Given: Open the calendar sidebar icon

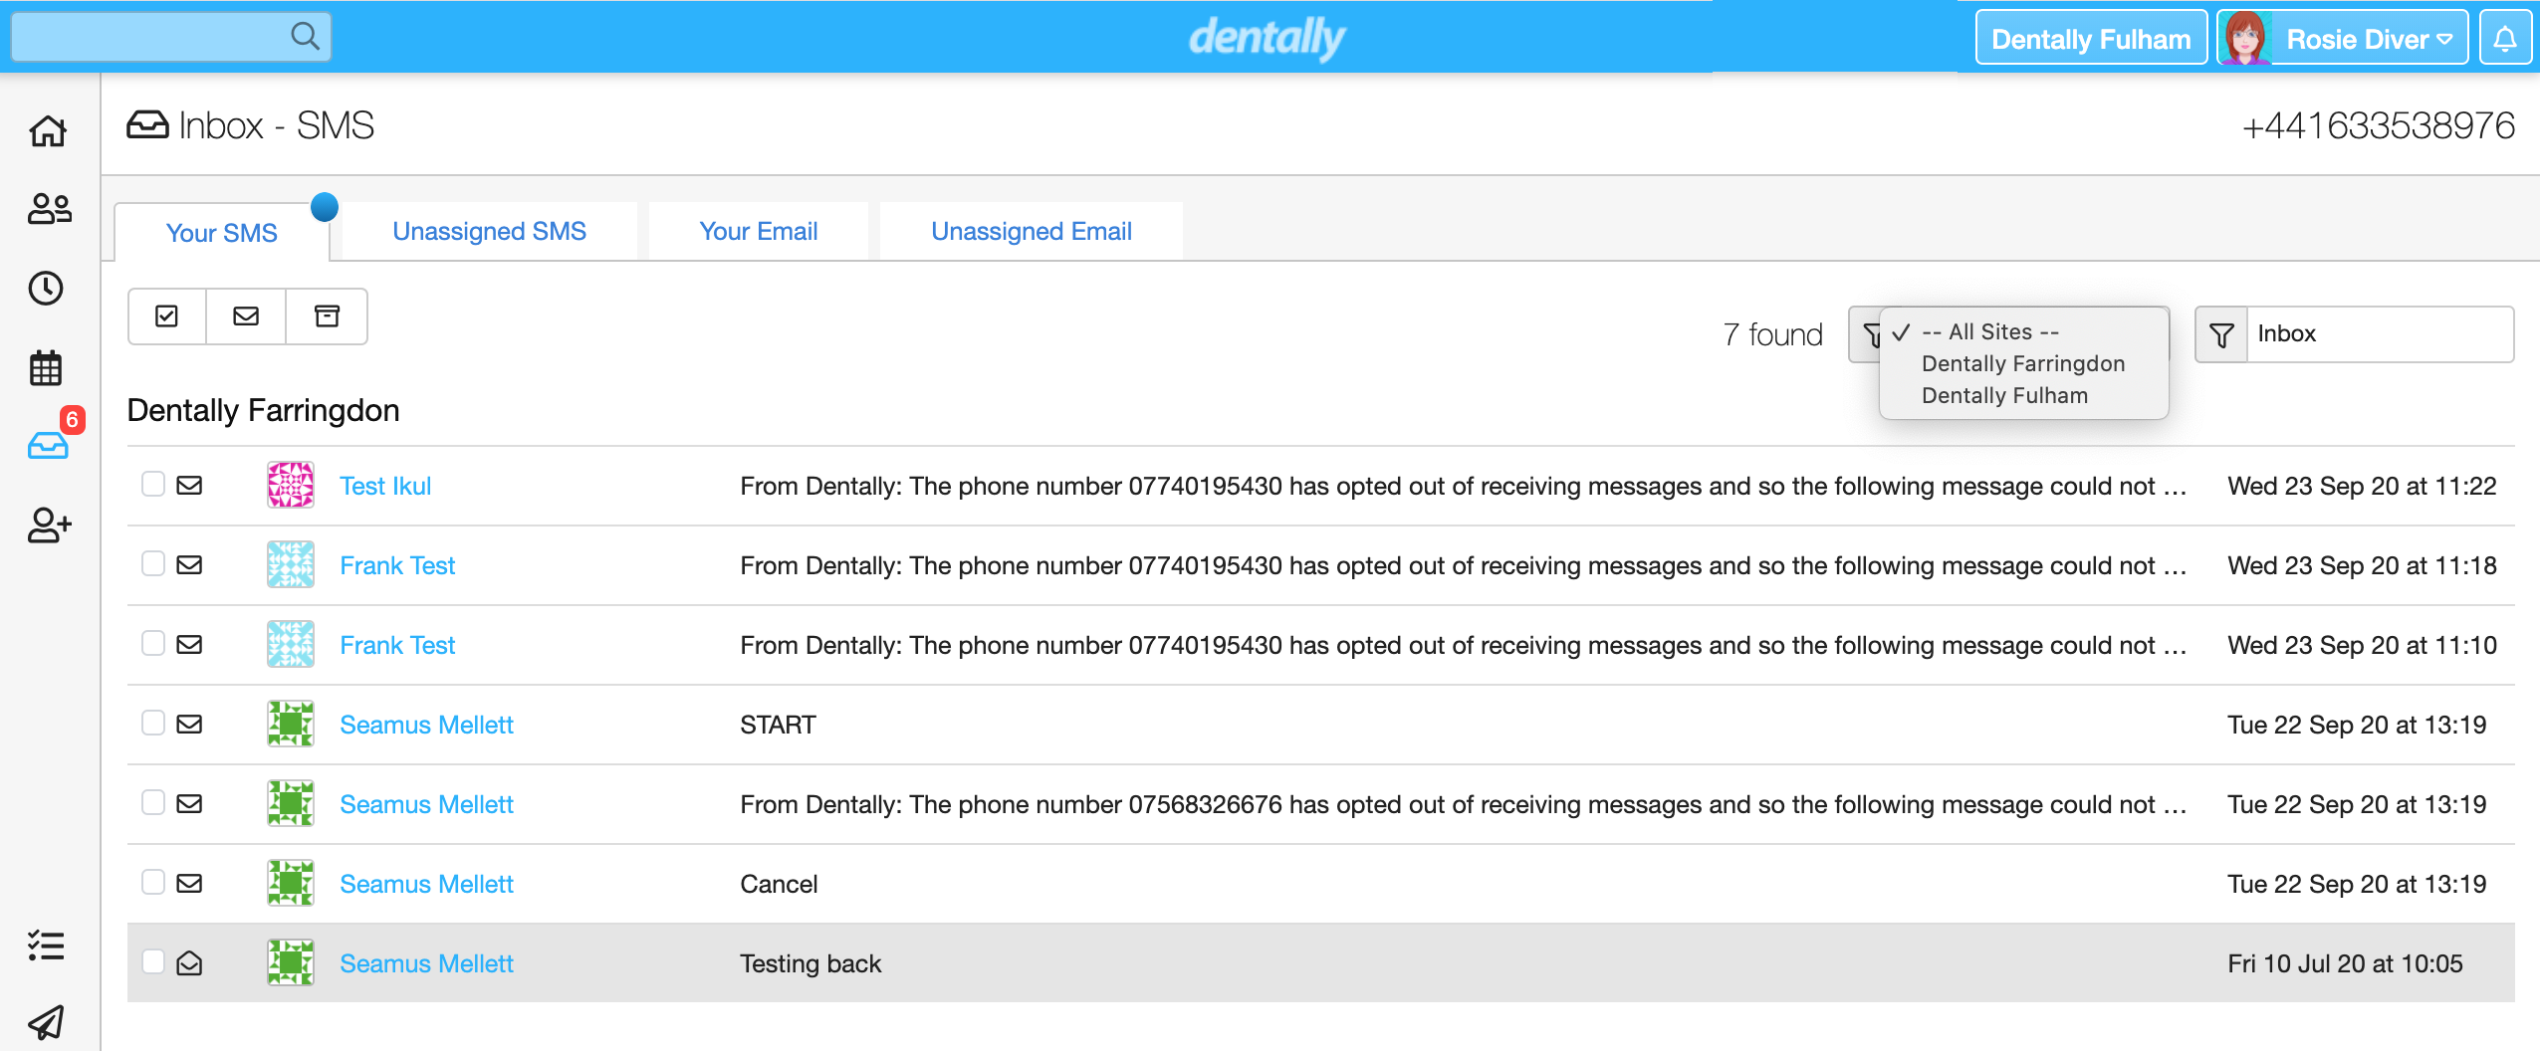Looking at the screenshot, I should click(46, 368).
